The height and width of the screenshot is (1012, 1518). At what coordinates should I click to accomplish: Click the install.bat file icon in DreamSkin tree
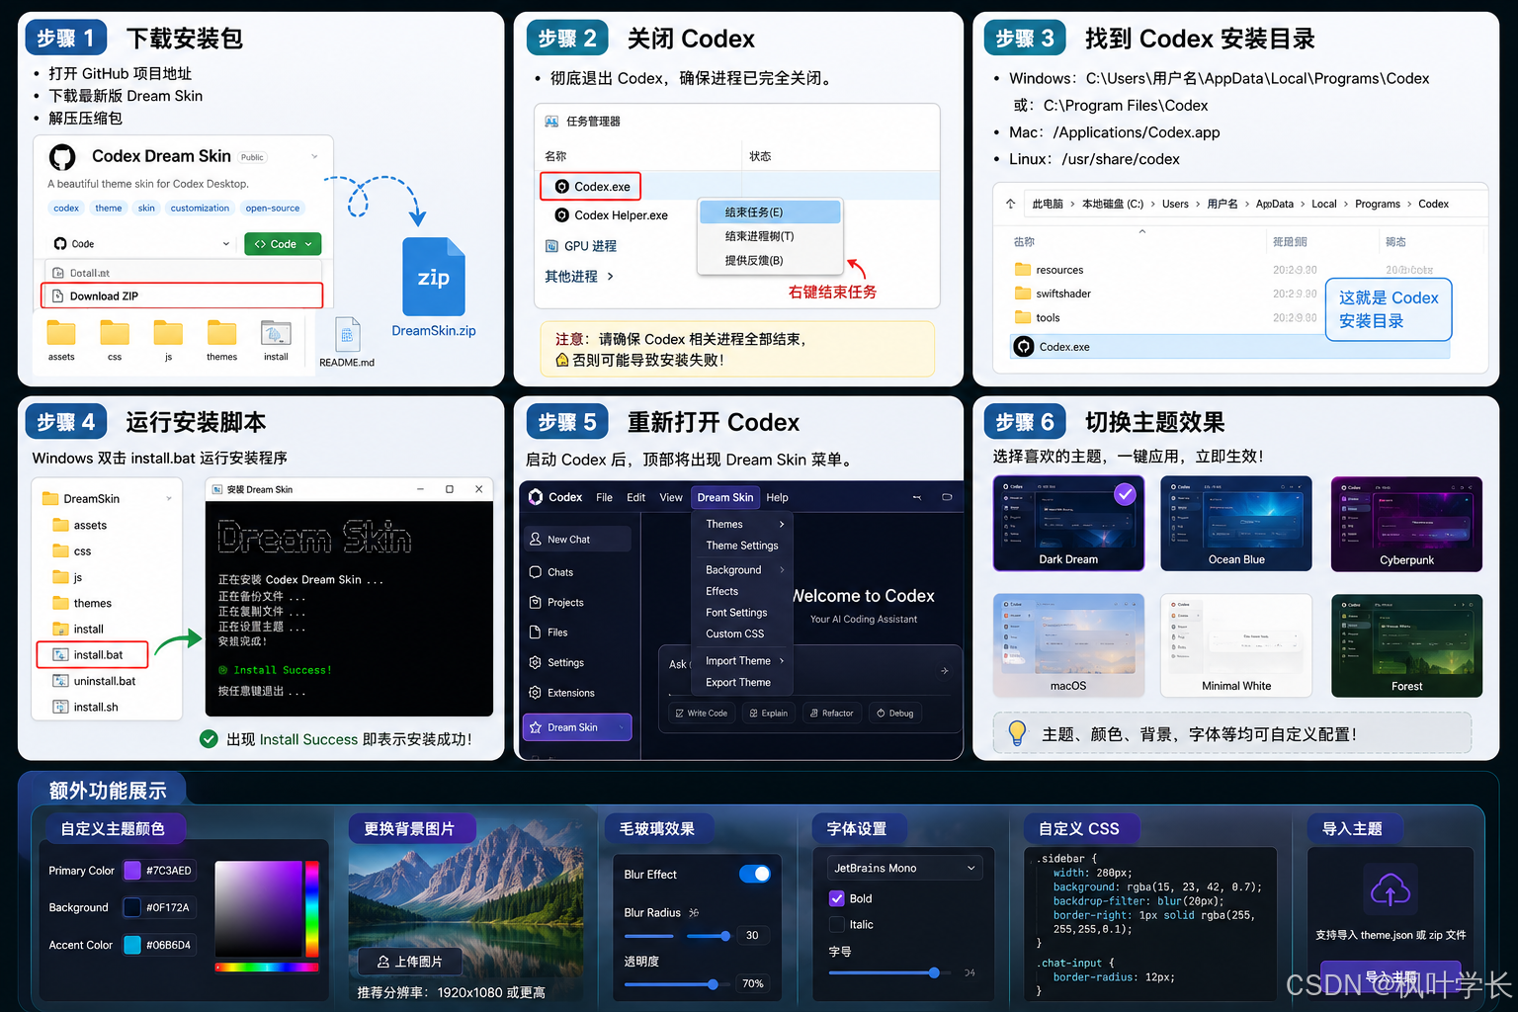[60, 655]
